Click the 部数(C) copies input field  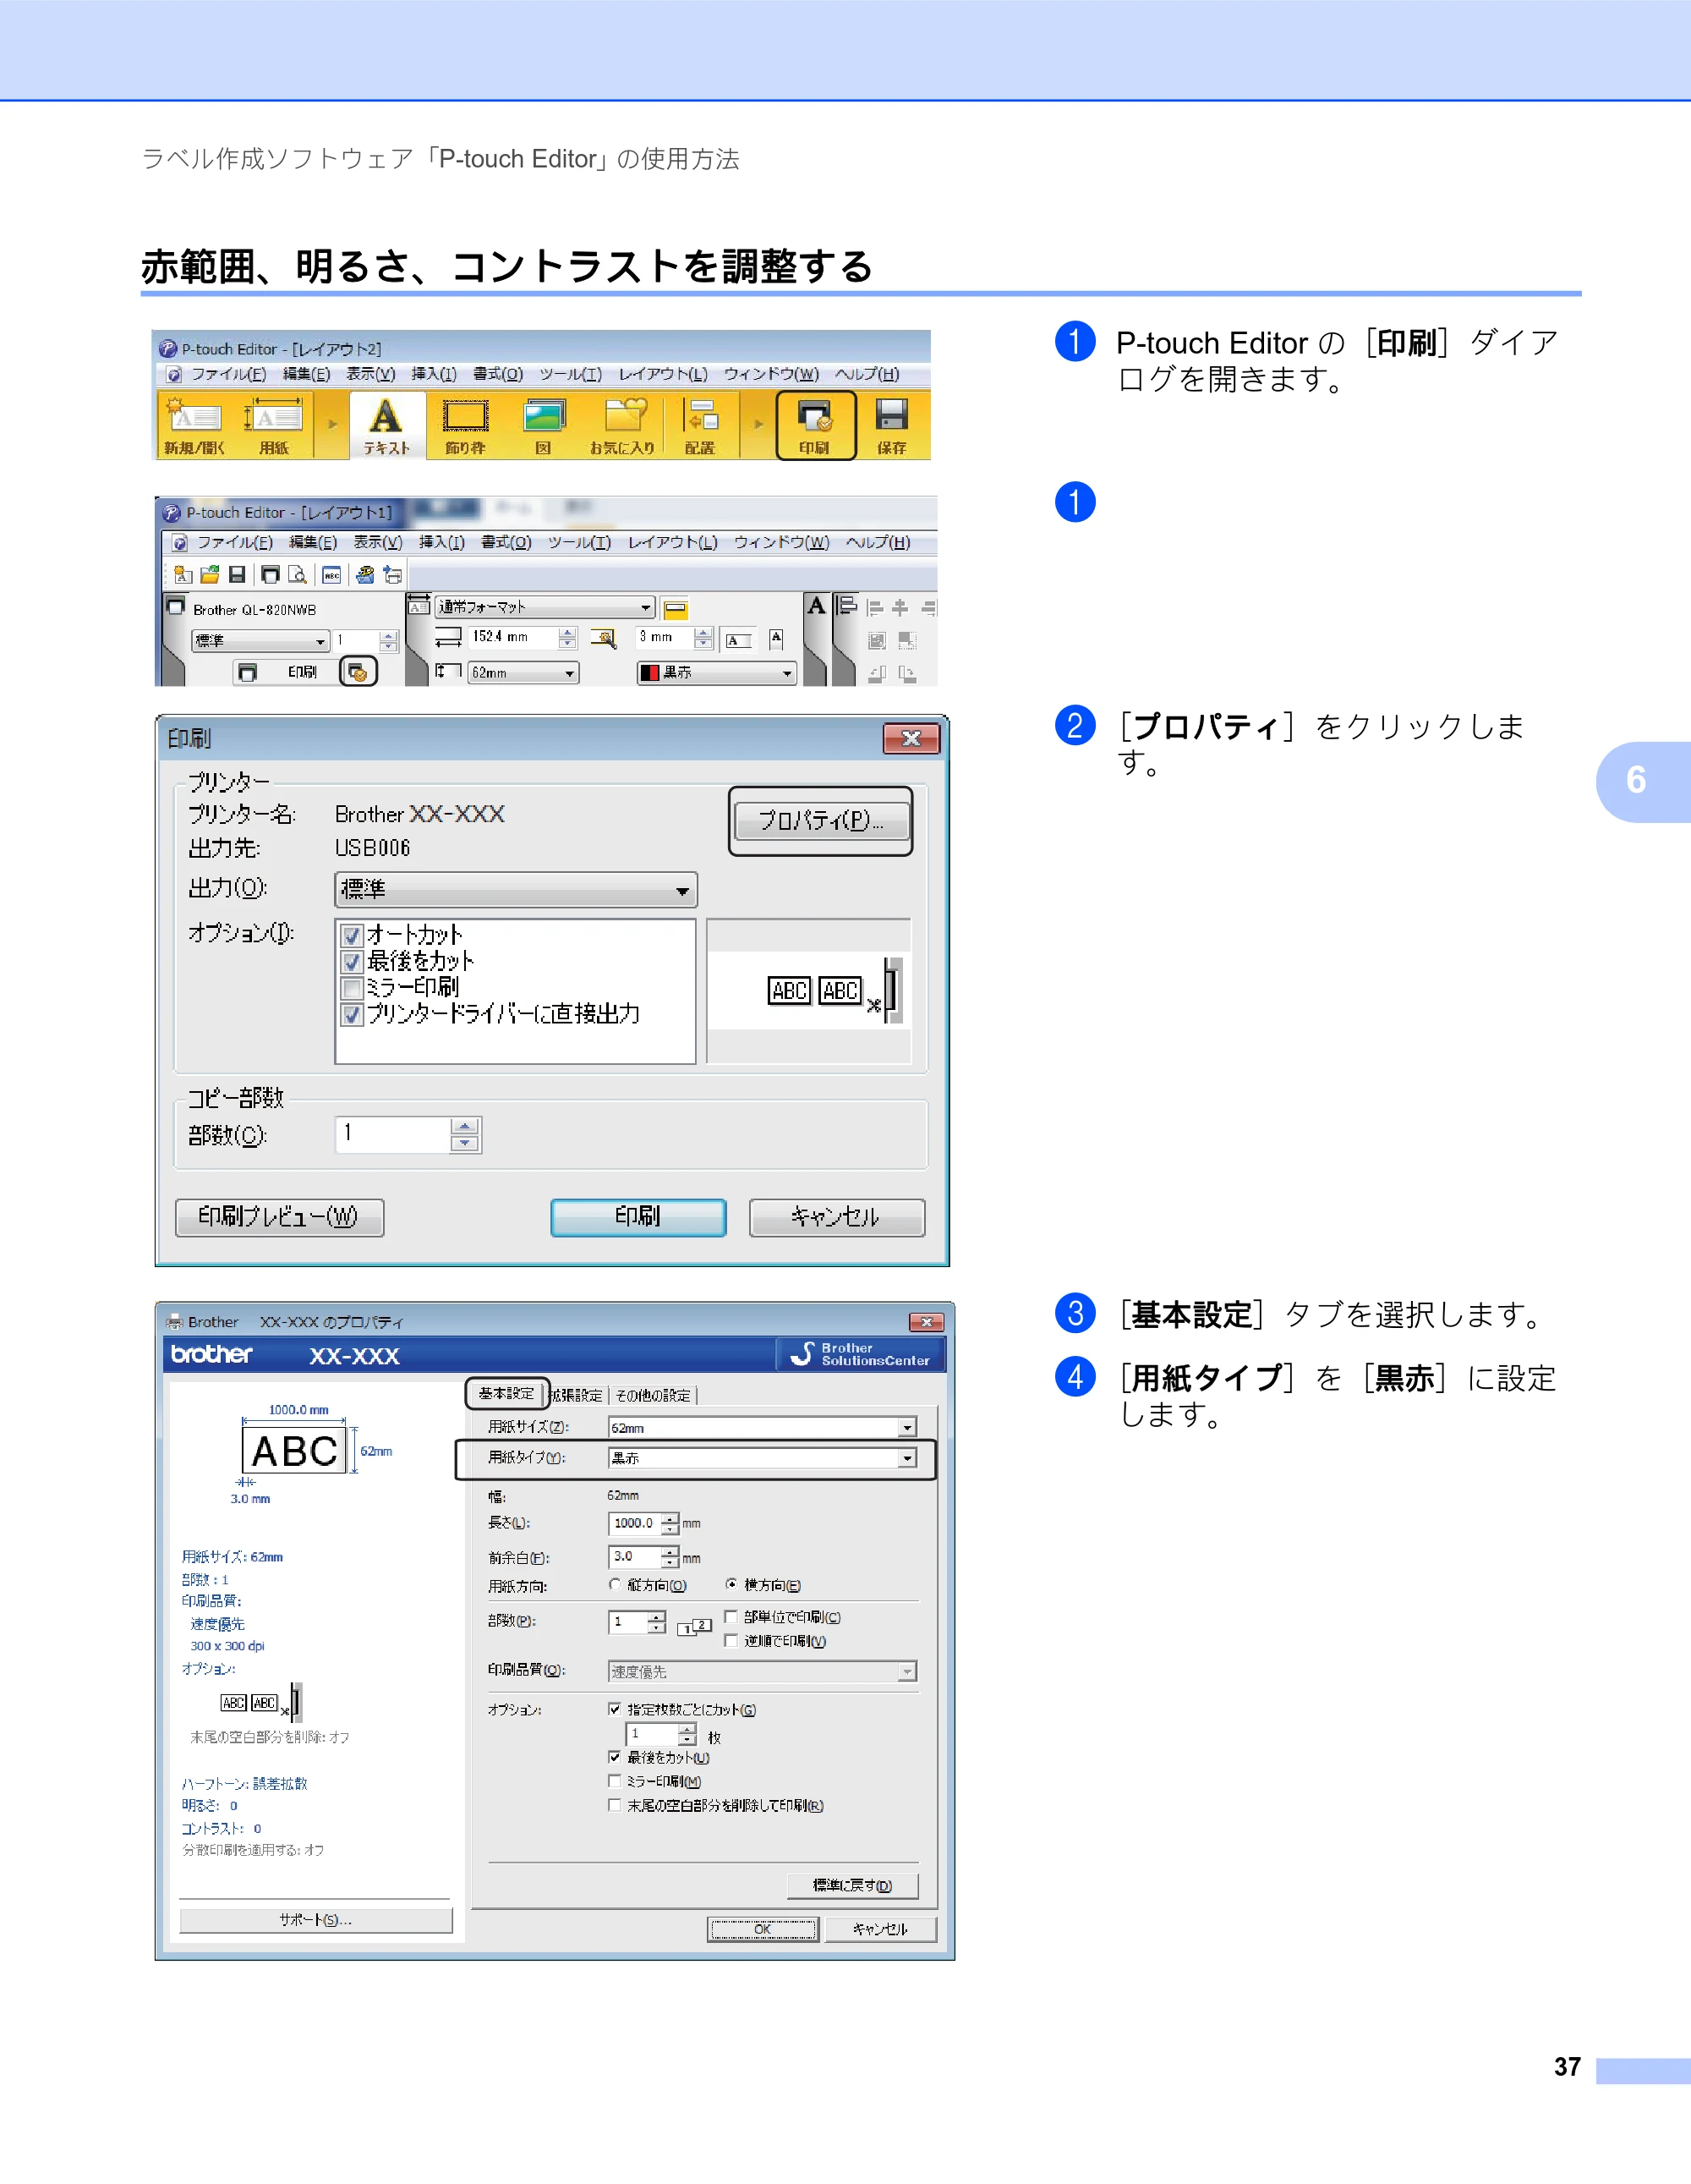(x=393, y=1135)
